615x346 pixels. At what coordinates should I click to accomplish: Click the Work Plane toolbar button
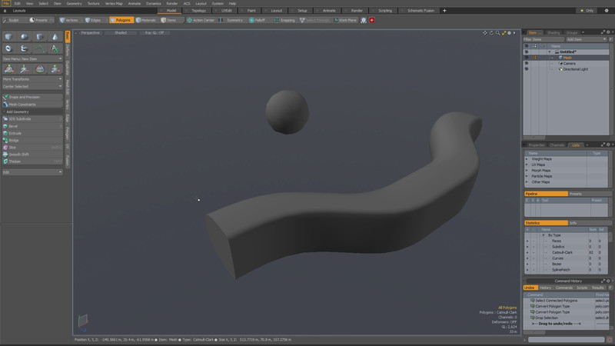(x=345, y=20)
